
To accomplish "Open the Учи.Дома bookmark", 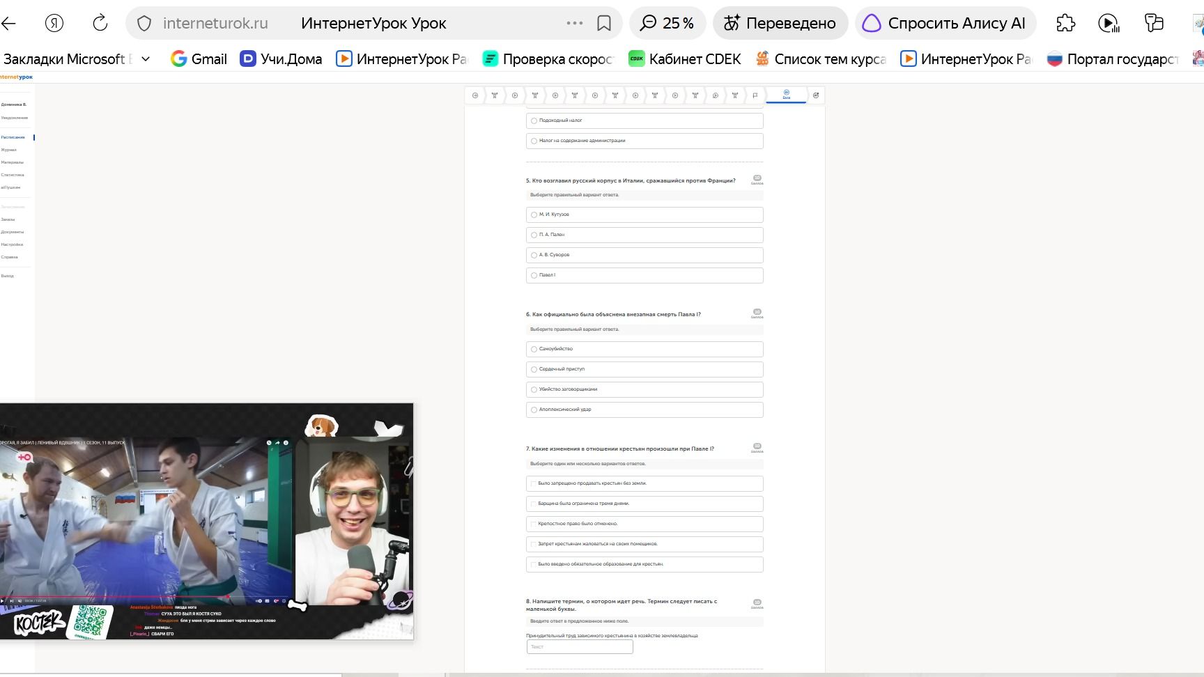I will coord(281,59).
